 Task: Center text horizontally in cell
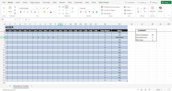click(63, 10)
